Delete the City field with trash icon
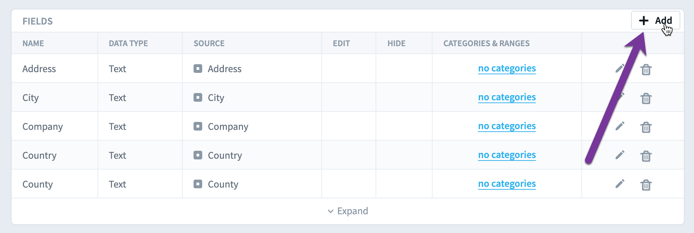The height and width of the screenshot is (233, 694). 646,98
